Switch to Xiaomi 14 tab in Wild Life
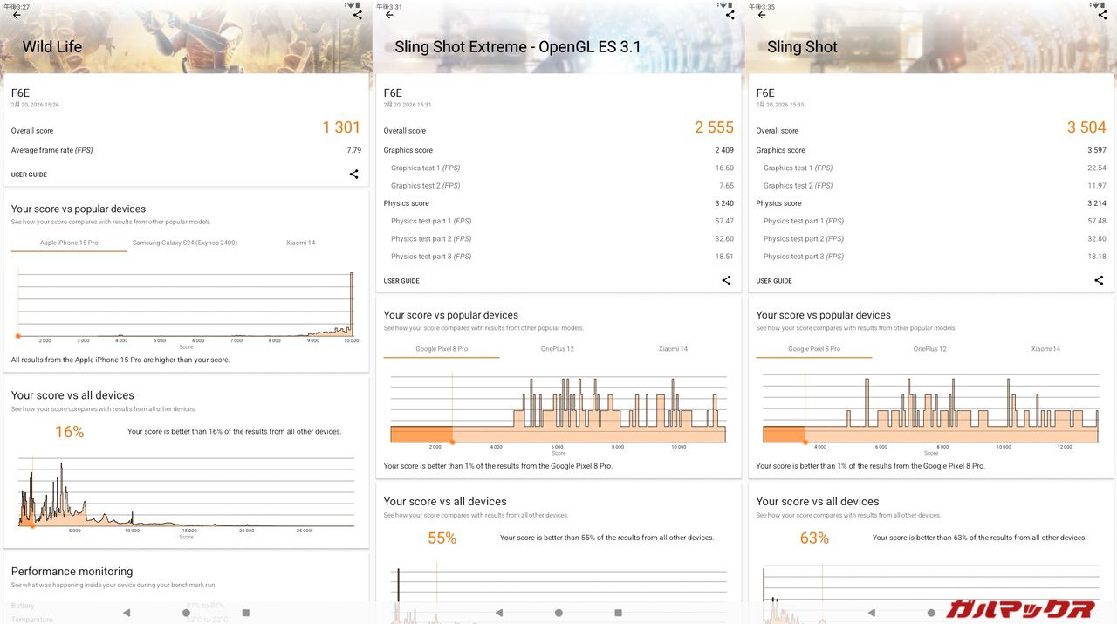 tap(301, 243)
